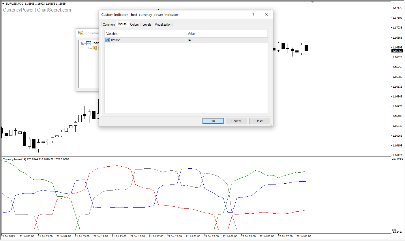Screen dimensions: 405x241
Task: Click the Value column header
Action: pyautogui.click(x=227, y=34)
